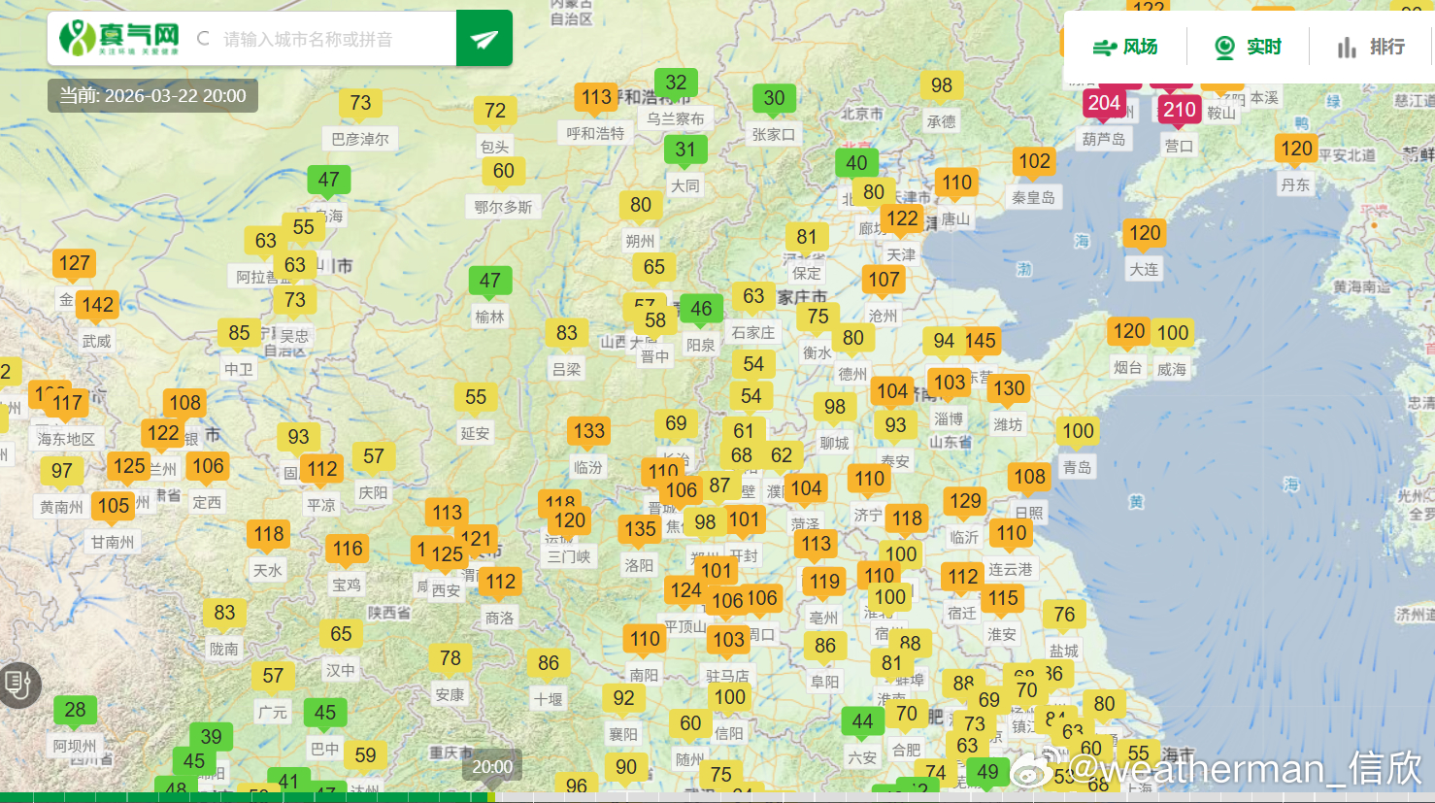Screen dimensions: 1435x803
Task: Click the current time label 2026-03-22 20:00
Action: point(152,95)
